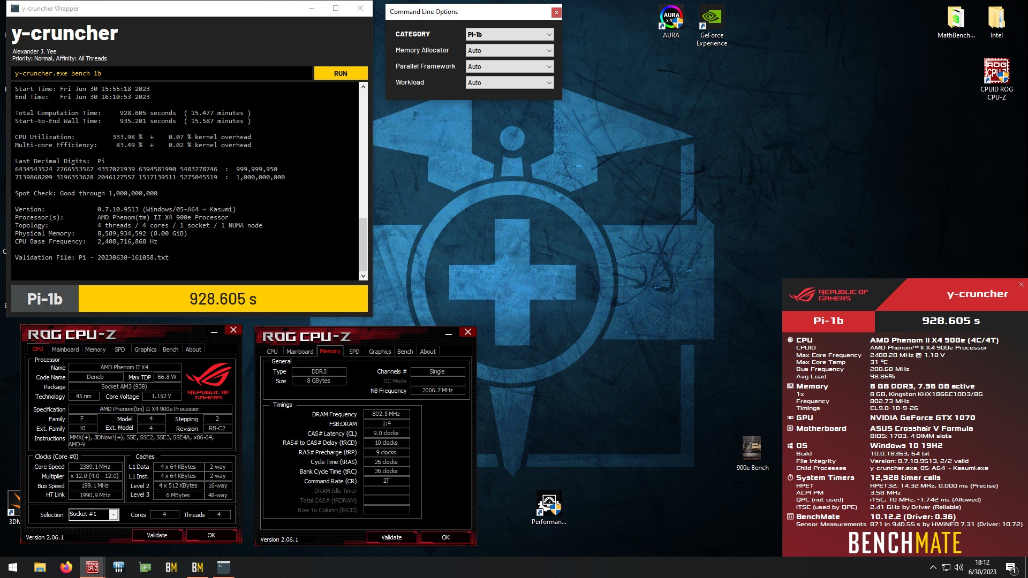The image size is (1028, 578).
Task: Click the taskbar clock showing 18:12
Action: click(x=982, y=567)
